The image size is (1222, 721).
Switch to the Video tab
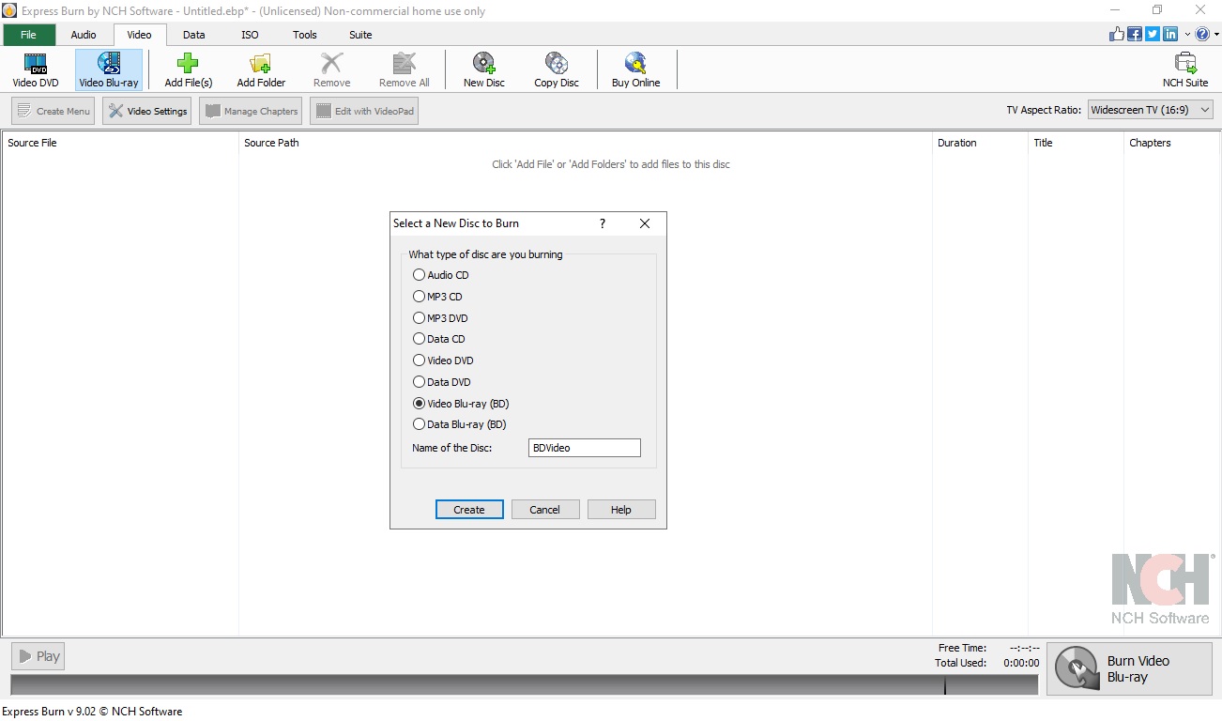[x=139, y=35]
